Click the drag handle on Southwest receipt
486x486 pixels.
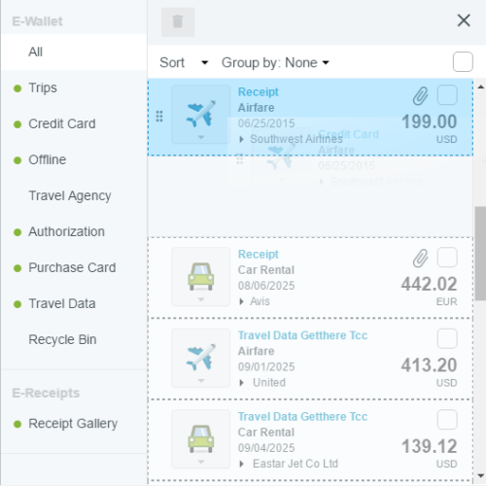159,117
